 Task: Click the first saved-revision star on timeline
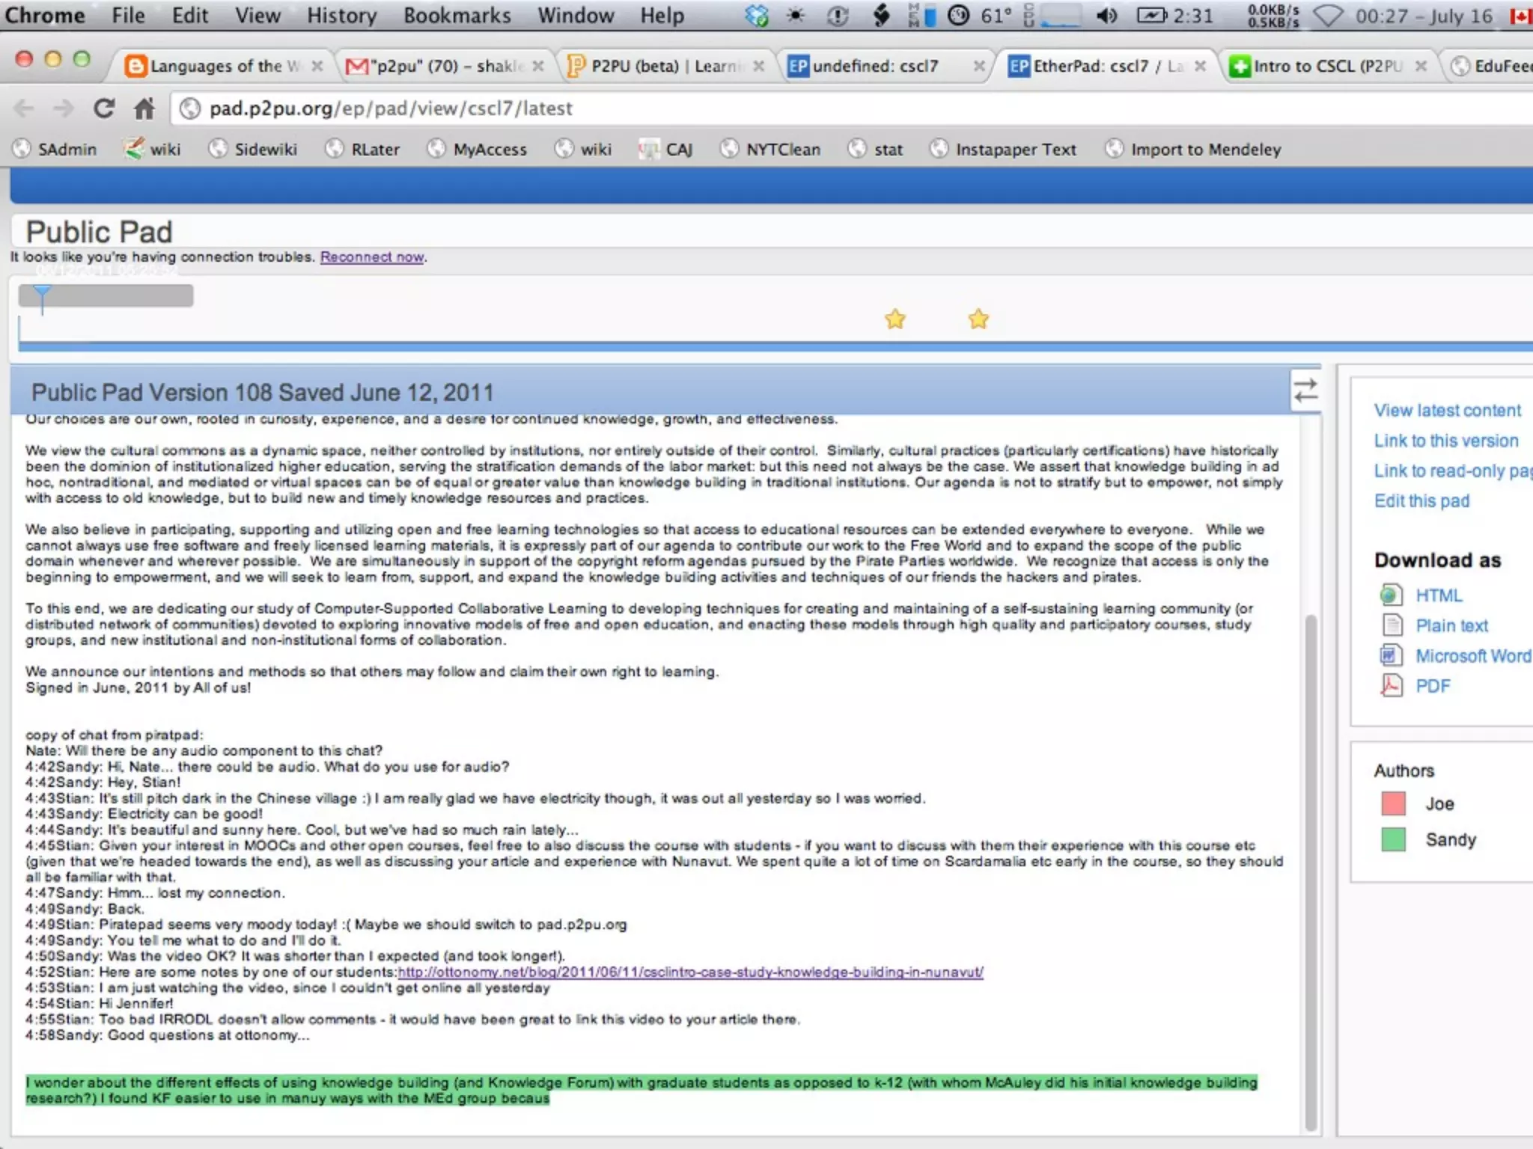click(x=895, y=319)
